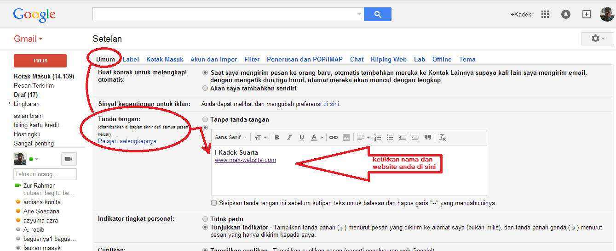Open the Lab tab
Image resolution: width=616 pixels, height=251 pixels.
point(420,59)
